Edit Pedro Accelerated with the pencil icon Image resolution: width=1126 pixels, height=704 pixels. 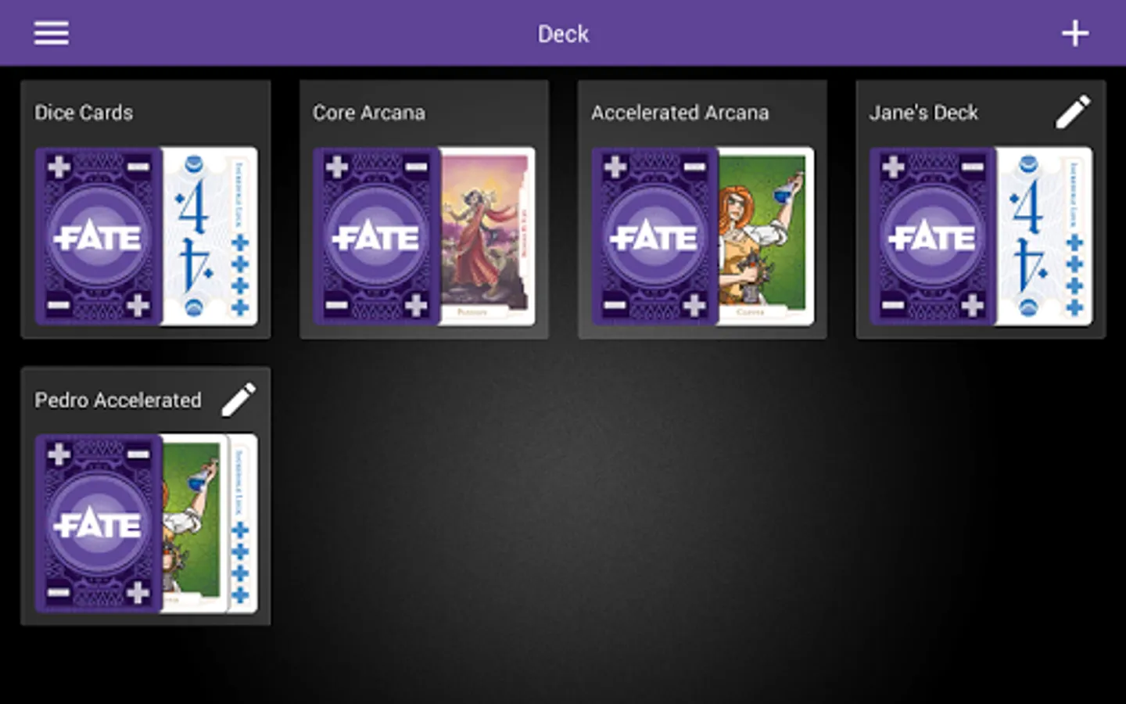[x=238, y=399]
